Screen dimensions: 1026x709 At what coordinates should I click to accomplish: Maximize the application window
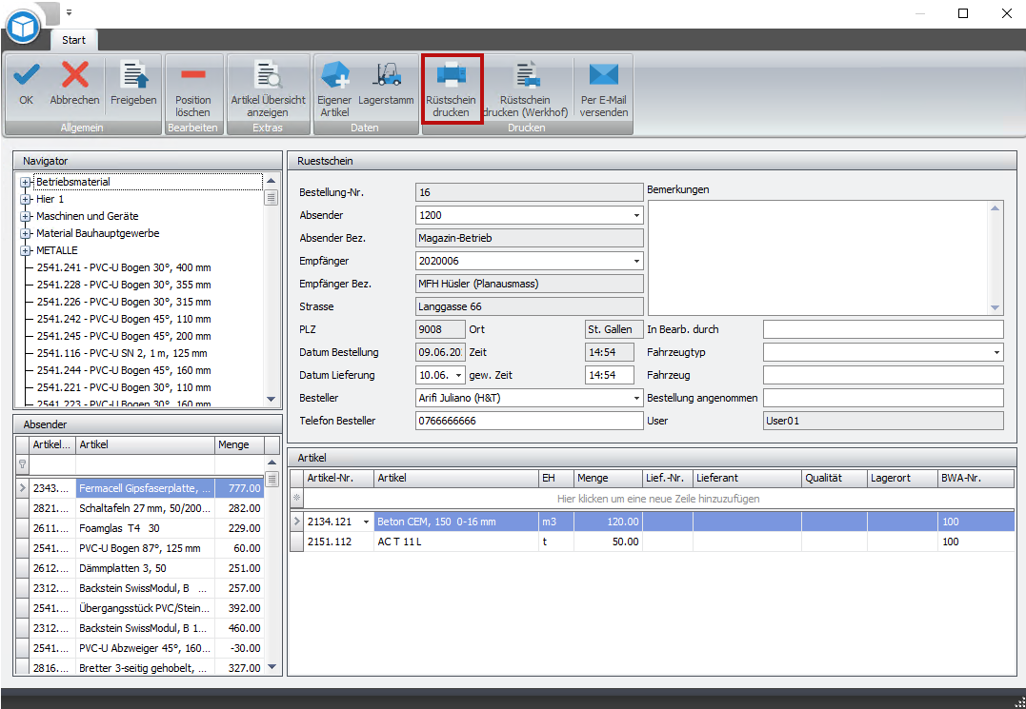(963, 13)
